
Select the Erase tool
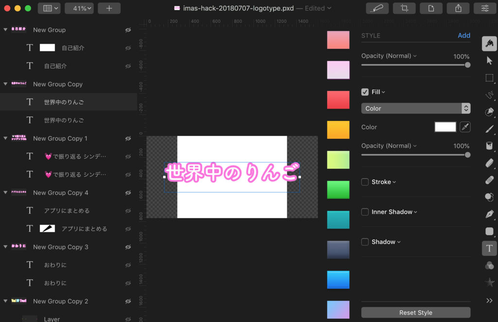[489, 163]
